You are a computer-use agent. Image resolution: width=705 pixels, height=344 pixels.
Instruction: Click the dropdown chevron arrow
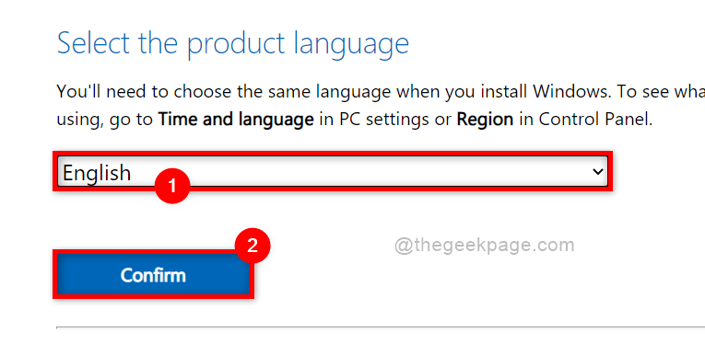597,171
